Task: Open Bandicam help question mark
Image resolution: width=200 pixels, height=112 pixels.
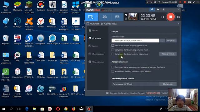Action: [163, 10]
